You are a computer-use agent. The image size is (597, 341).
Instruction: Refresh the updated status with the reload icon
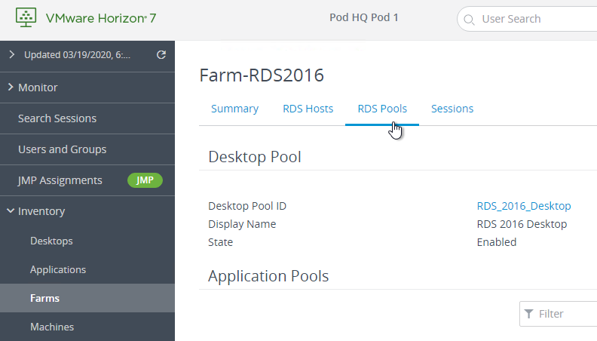(x=161, y=55)
